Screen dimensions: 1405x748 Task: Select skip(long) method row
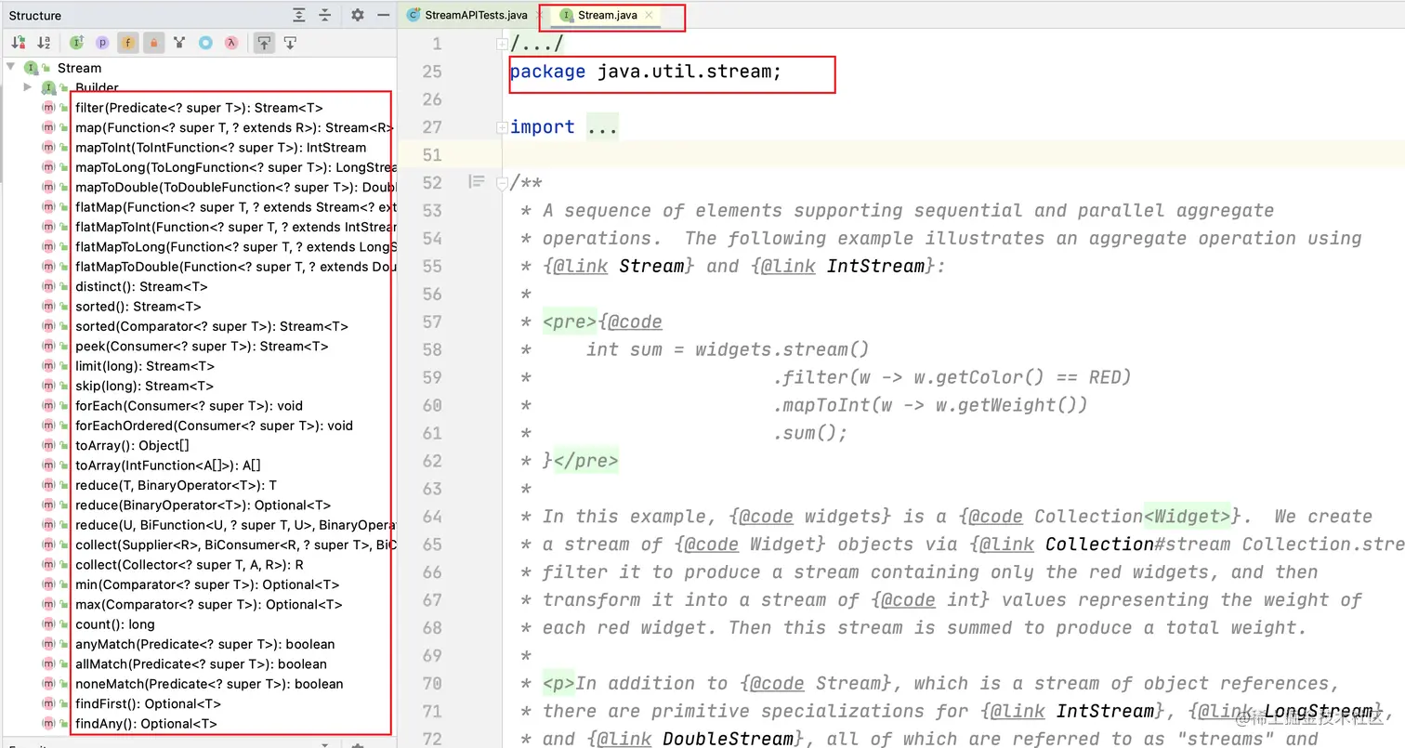144,386
